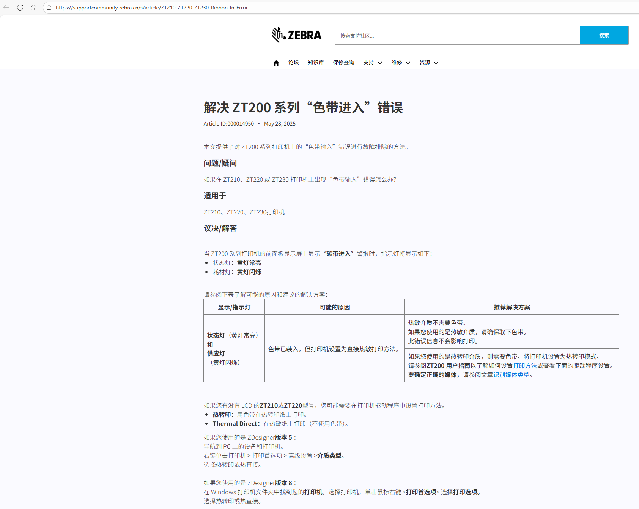Click cell text 热敏介质不需要色带
639x509 pixels.
438,323
